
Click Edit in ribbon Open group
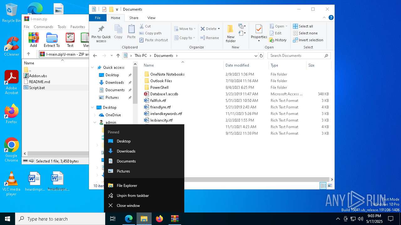275,33
